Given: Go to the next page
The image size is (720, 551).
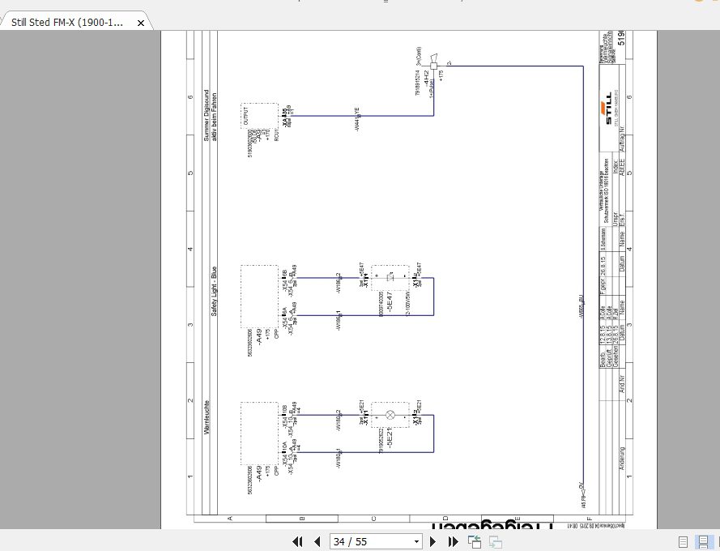Looking at the screenshot, I should coord(432,542).
